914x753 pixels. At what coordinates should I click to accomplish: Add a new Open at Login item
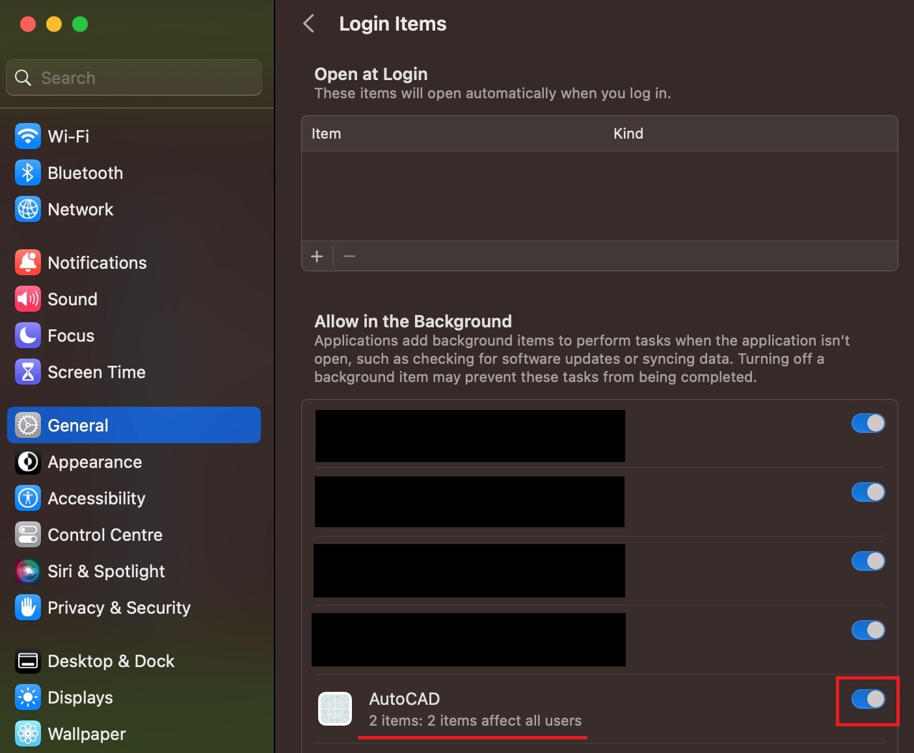(317, 256)
